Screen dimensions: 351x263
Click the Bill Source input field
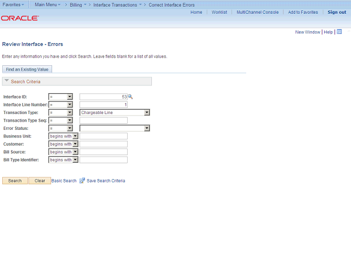tap(104, 152)
